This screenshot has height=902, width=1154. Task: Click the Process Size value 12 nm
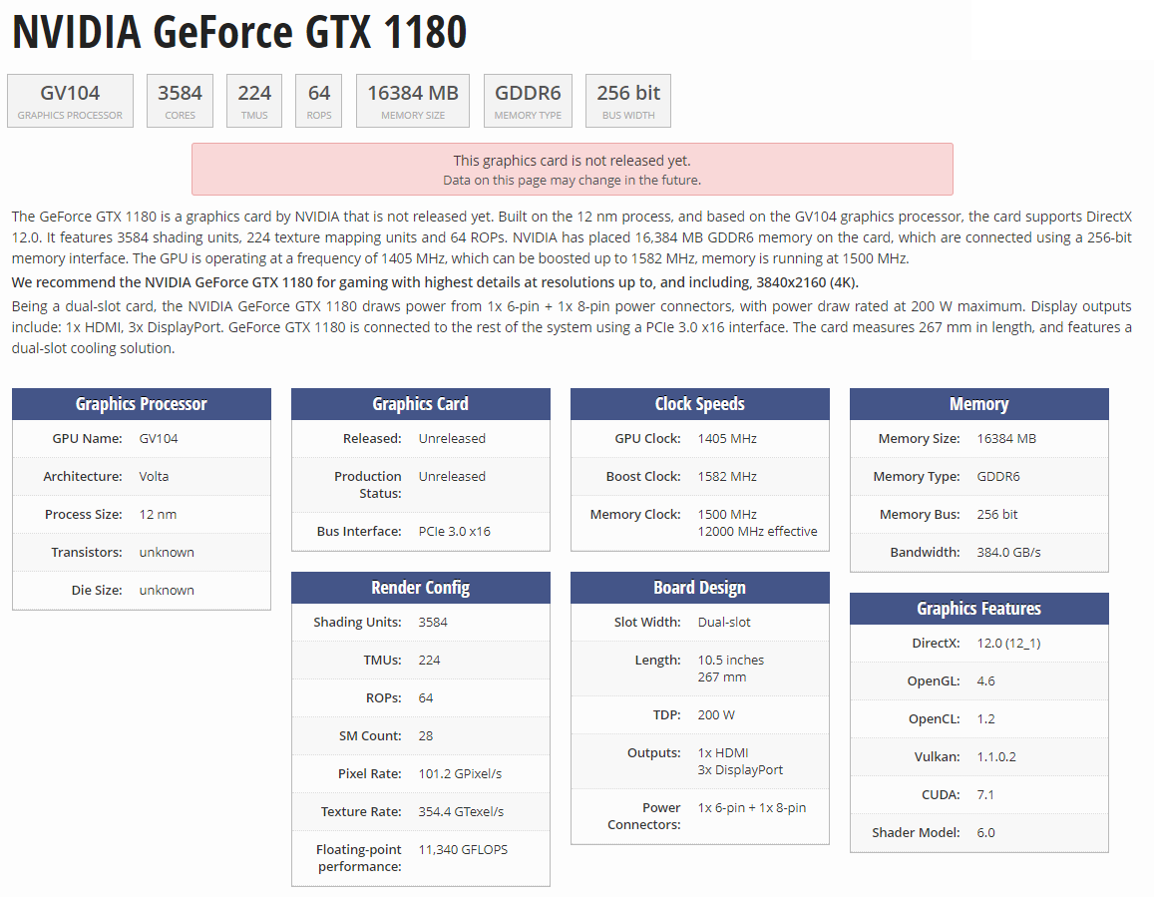(158, 515)
